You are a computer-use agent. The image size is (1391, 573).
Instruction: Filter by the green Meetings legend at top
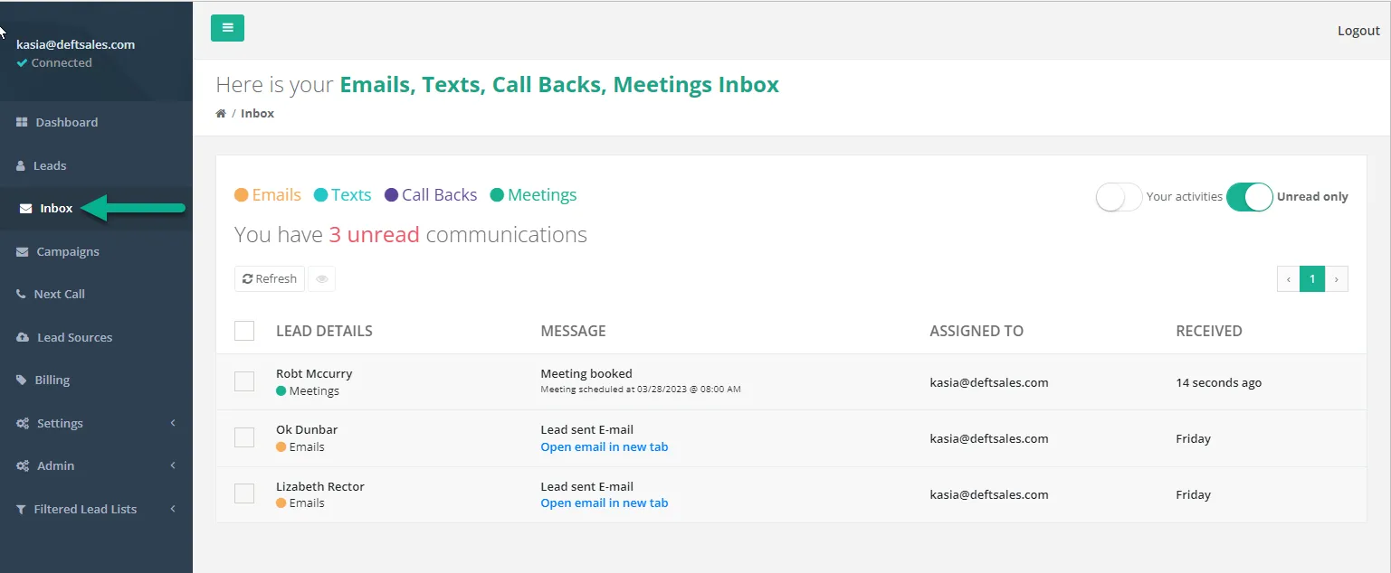pos(533,195)
